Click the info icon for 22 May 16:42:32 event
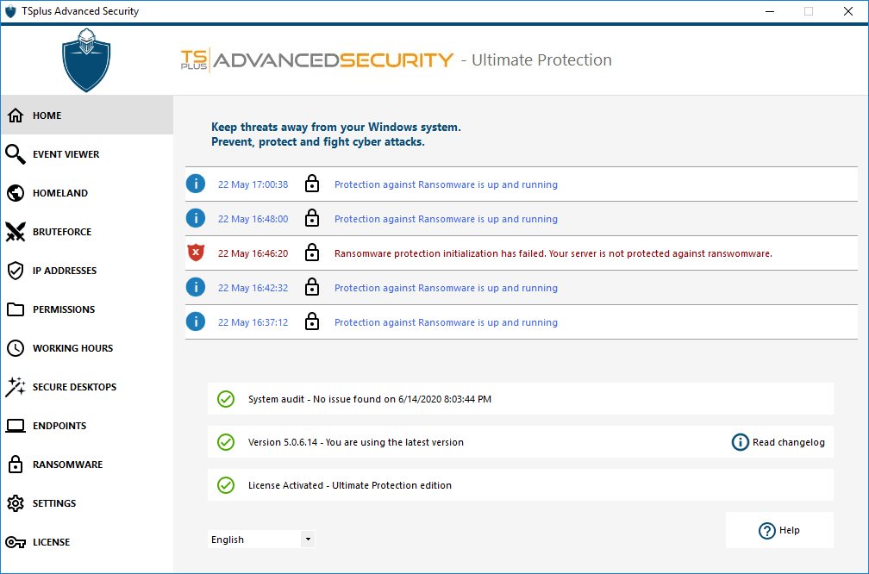Screen dimensions: 869x574 click(x=196, y=287)
